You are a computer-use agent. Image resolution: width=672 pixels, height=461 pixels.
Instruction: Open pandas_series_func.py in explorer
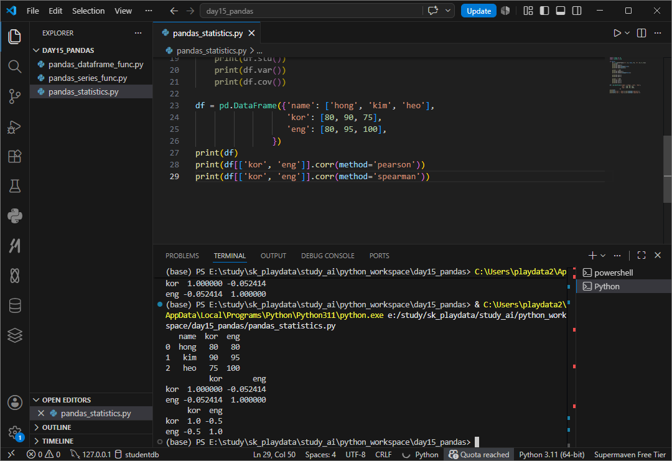pyautogui.click(x=91, y=78)
